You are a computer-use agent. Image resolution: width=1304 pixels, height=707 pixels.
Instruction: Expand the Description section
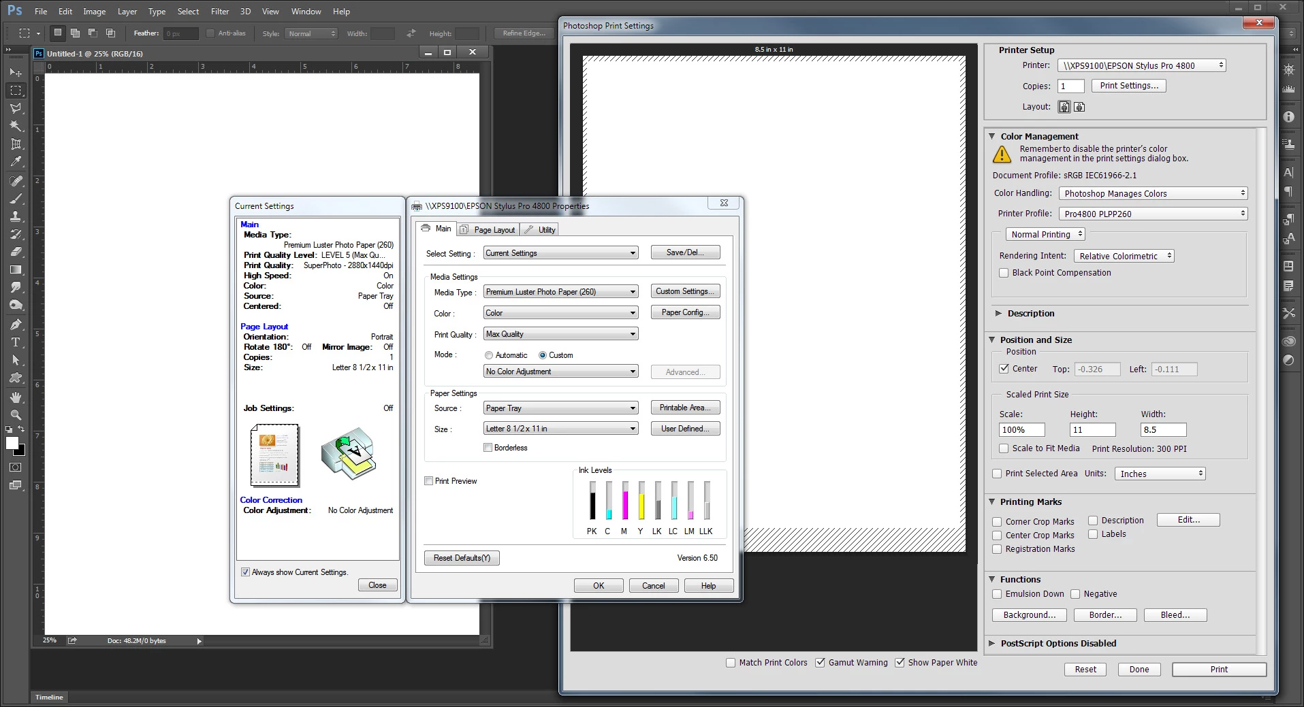(x=998, y=314)
